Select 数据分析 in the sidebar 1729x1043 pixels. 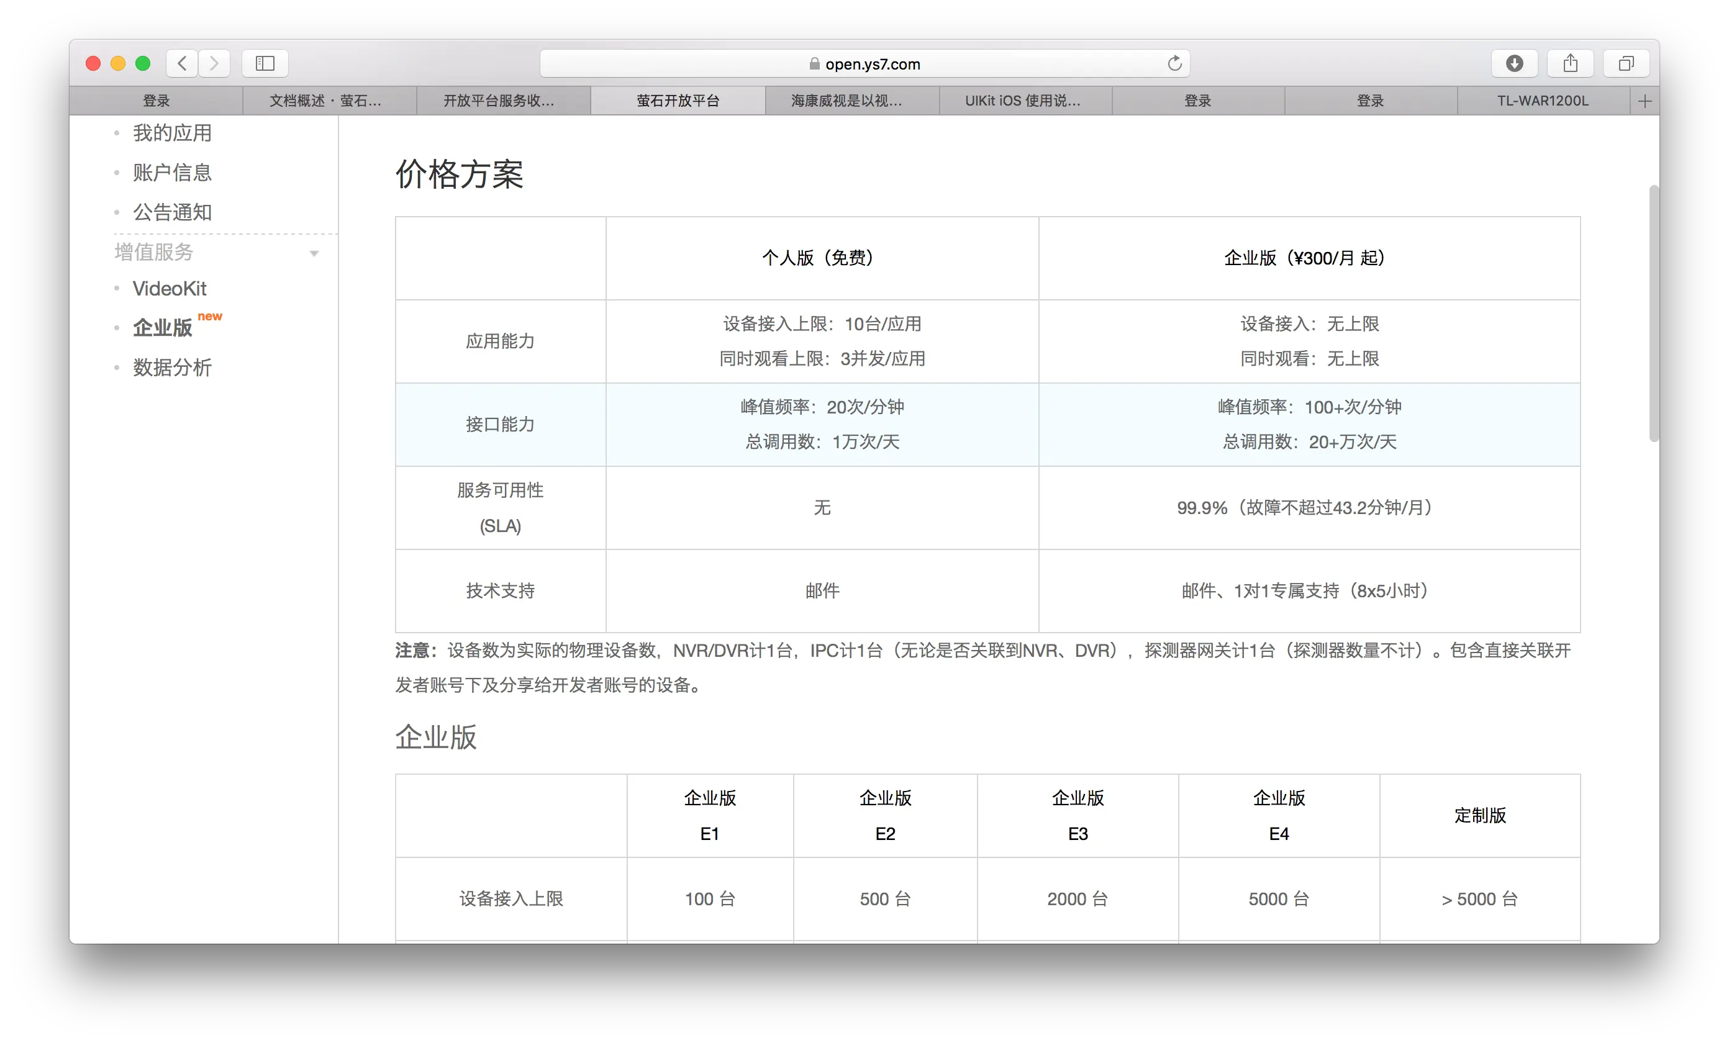[172, 367]
